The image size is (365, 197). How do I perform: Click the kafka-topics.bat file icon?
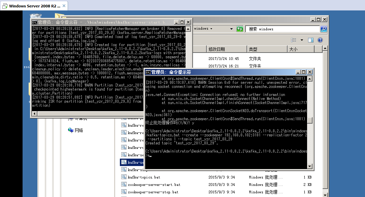tap(124, 177)
